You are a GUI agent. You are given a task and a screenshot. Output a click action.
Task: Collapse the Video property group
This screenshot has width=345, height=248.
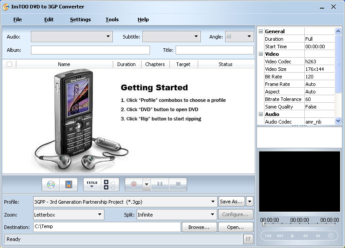pyautogui.click(x=261, y=54)
